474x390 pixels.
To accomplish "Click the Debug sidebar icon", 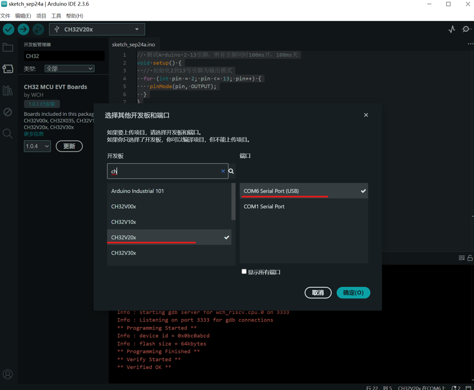I will 8,112.
